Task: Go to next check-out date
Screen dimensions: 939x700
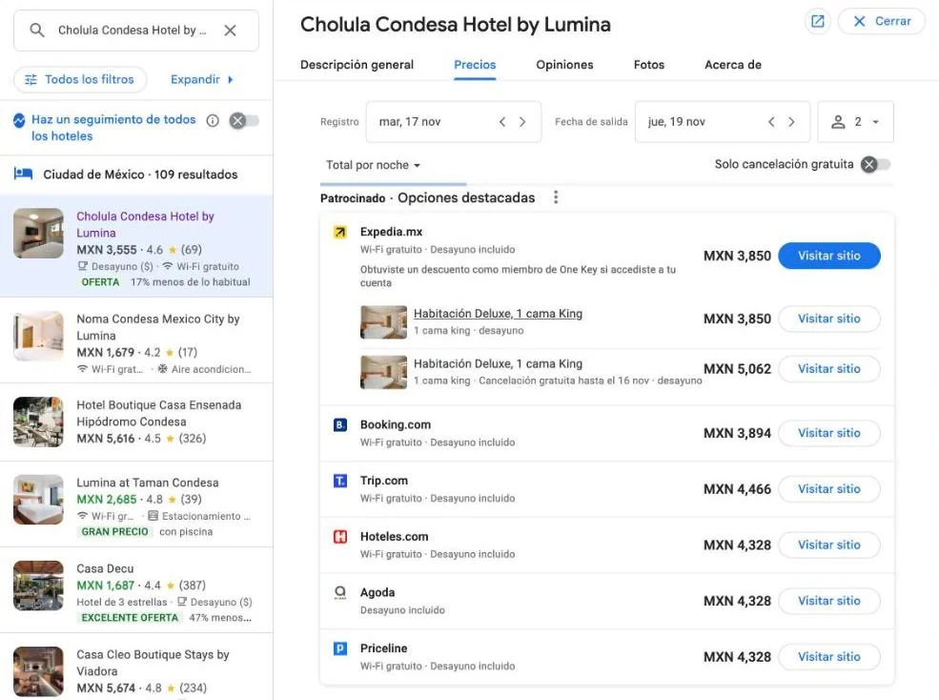Action: pyautogui.click(x=791, y=122)
